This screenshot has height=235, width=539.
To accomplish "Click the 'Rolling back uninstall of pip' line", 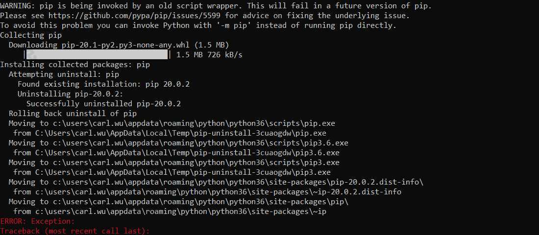I will click(x=73, y=114).
